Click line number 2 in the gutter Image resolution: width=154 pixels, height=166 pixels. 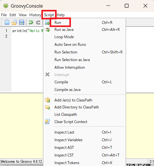(6, 36)
